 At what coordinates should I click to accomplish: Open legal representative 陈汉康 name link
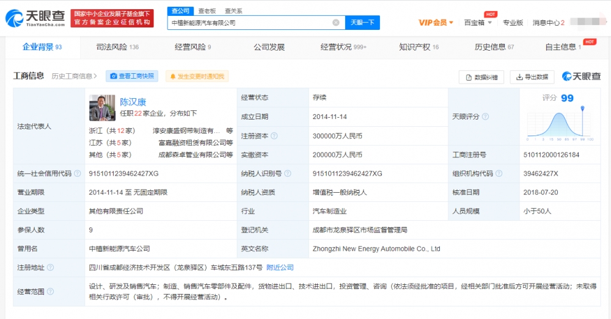point(133,102)
